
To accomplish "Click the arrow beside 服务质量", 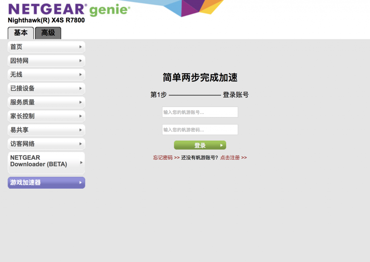I will point(81,102).
